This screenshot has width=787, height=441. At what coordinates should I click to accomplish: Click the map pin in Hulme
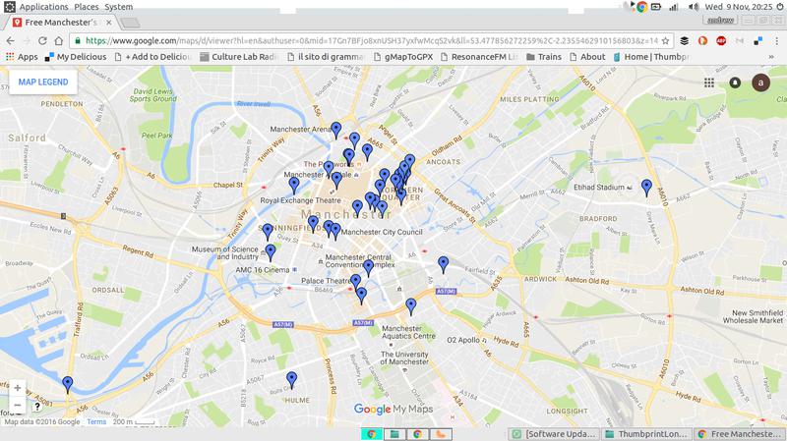(x=291, y=380)
